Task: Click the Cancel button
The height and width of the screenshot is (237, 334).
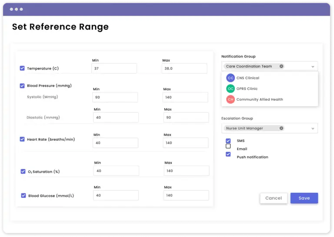Action: coord(274,198)
